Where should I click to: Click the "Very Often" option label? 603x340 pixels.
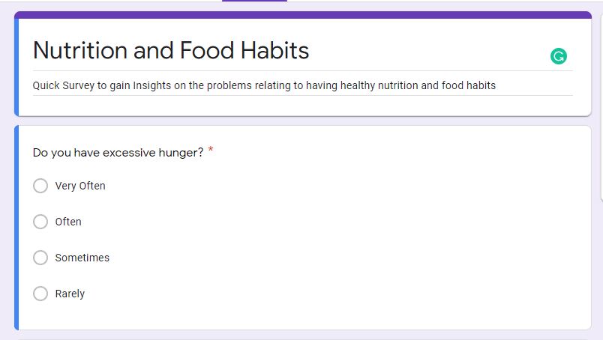(80, 186)
